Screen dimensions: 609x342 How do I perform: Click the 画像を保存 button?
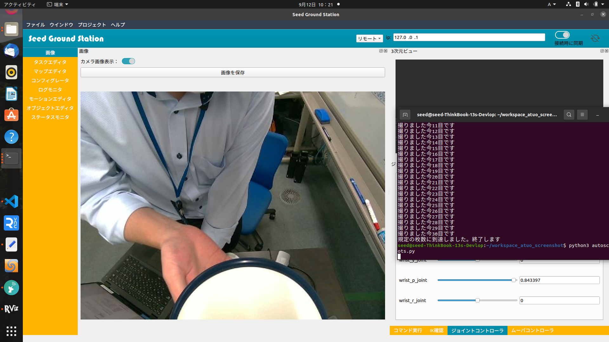click(232, 72)
